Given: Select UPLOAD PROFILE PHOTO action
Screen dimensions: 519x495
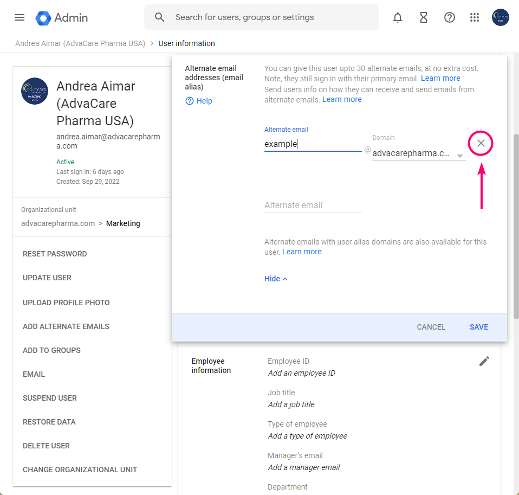Looking at the screenshot, I should coord(66,303).
